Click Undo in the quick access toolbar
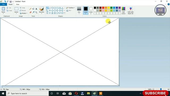170x96 pixels. click(5, 1)
